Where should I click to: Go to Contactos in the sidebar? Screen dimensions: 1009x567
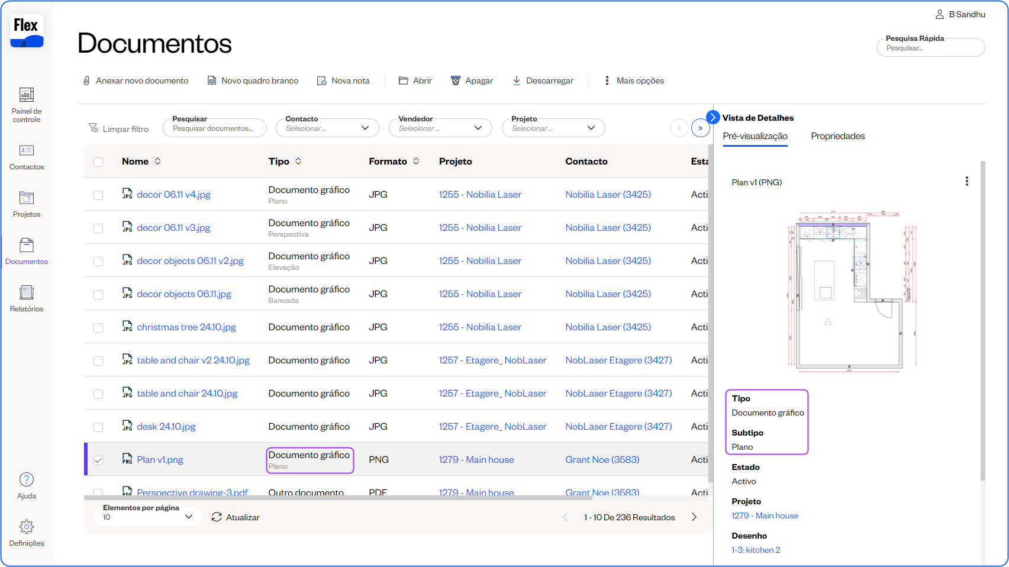click(27, 151)
